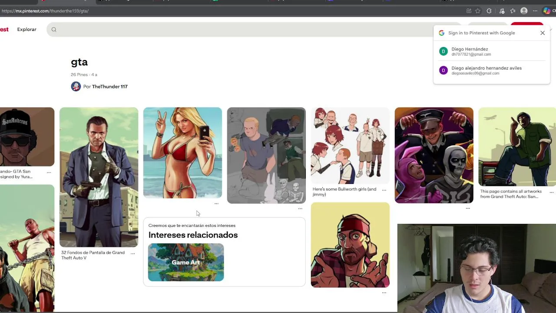Open the San Andreas cap character pin
556x313 pixels.
point(27,137)
